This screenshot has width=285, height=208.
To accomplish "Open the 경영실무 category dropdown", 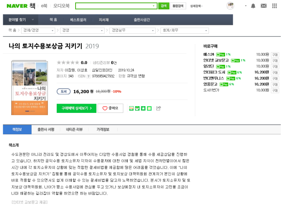I will pyautogui.click(x=132, y=31).
